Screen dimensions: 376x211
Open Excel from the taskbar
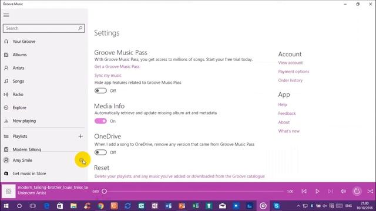tap(196, 206)
